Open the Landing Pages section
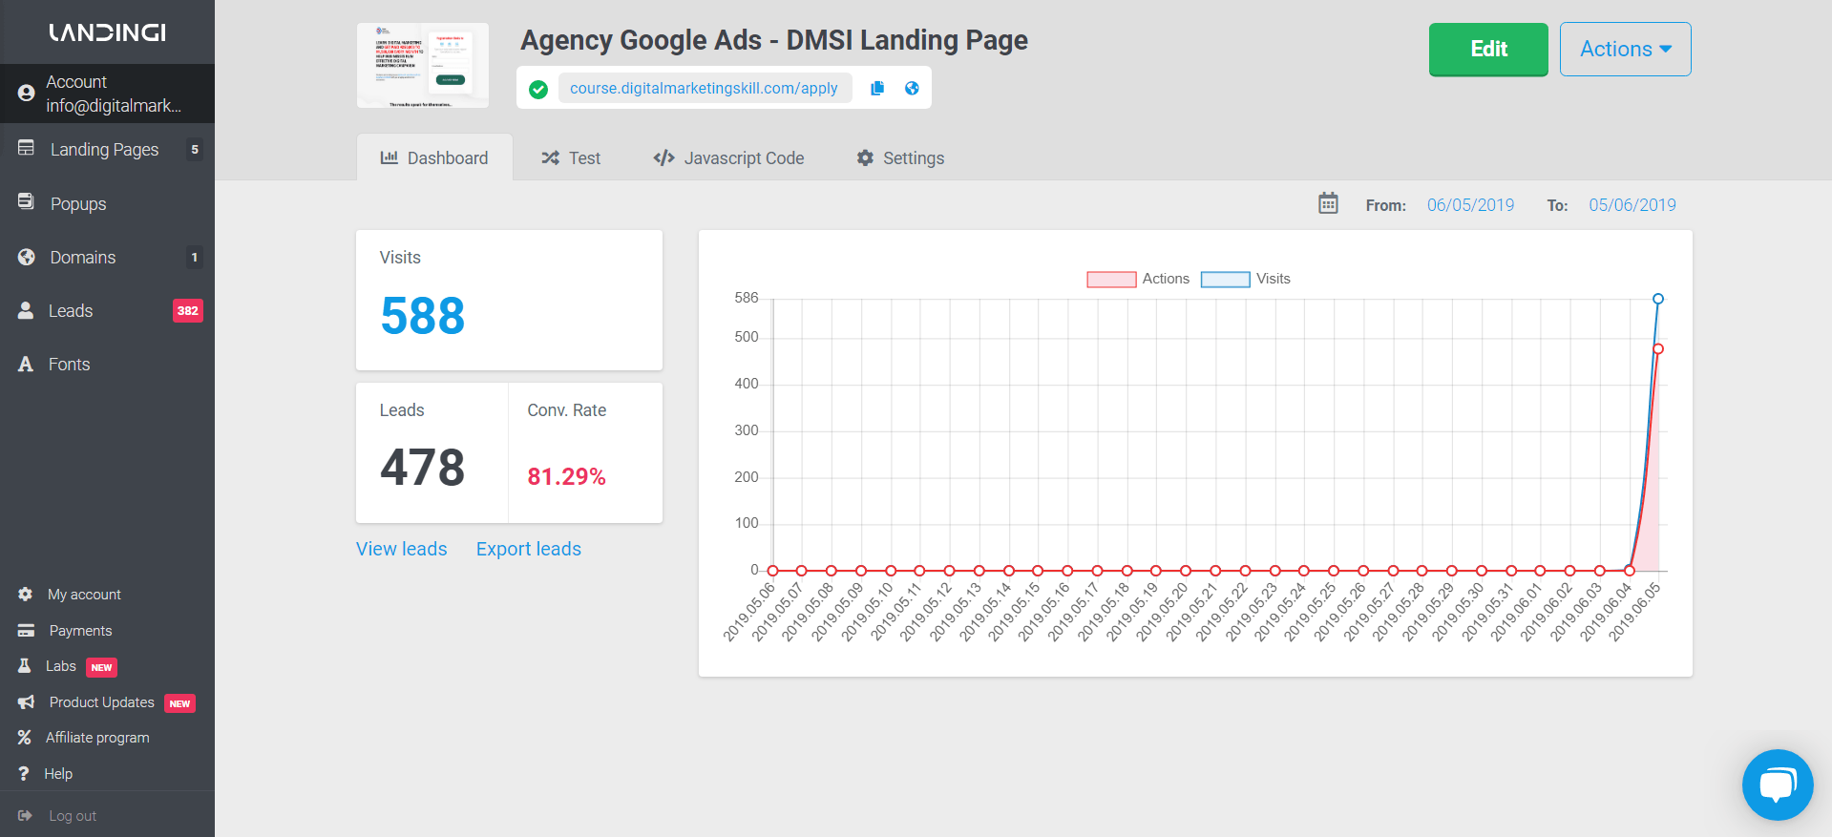Viewport: 1832px width, 837px height. click(x=107, y=149)
